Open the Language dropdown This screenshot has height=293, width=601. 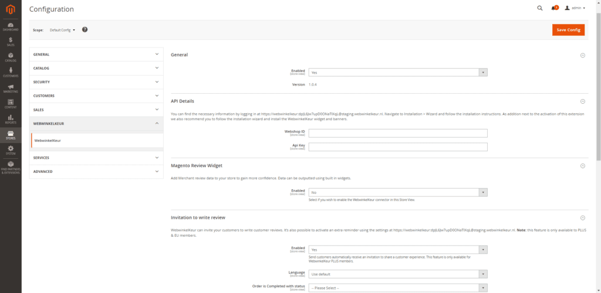pos(398,274)
